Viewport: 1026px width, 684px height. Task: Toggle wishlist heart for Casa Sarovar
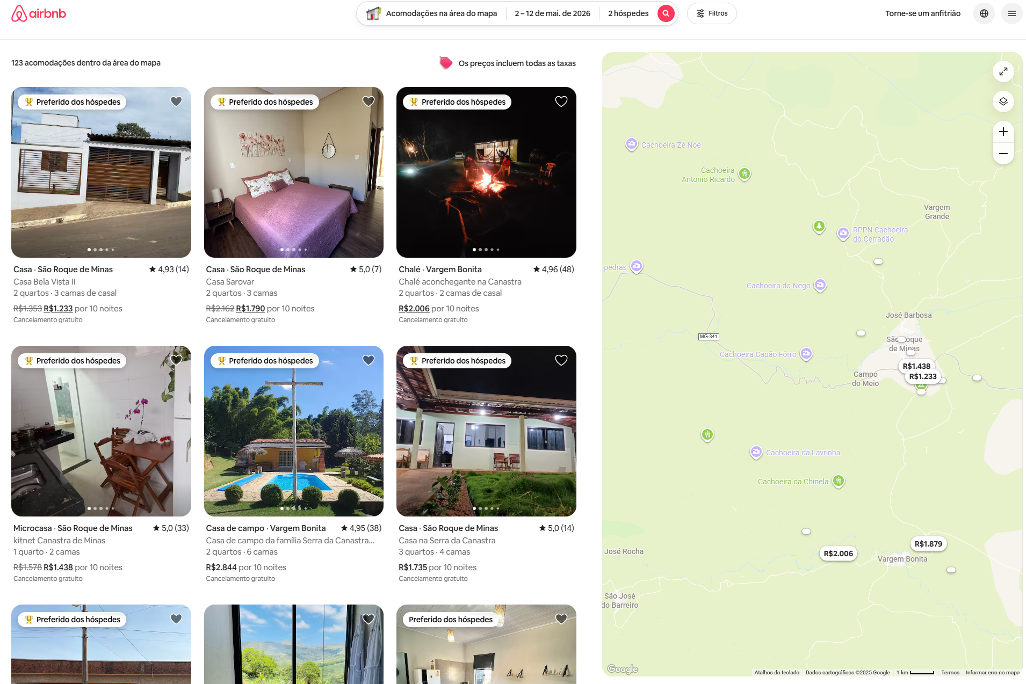coord(369,101)
